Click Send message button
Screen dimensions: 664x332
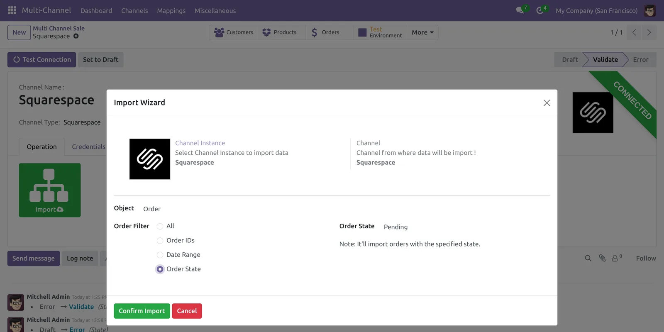(34, 258)
